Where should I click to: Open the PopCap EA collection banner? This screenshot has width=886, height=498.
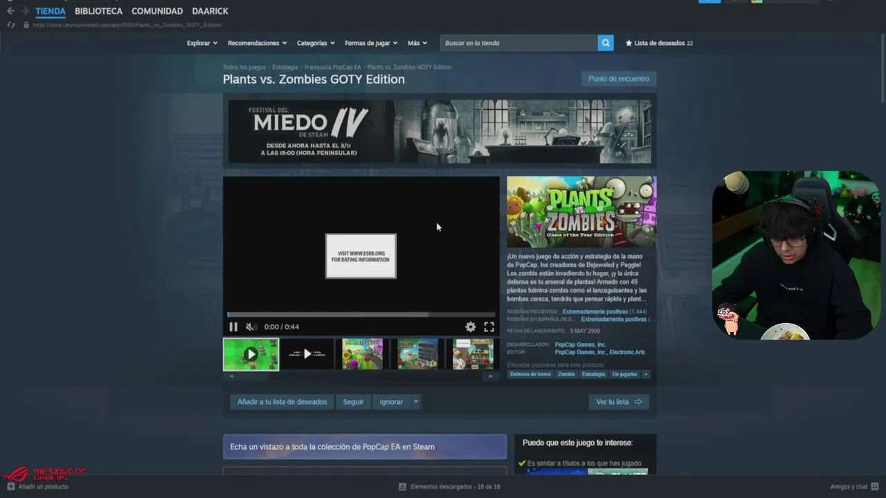point(365,447)
